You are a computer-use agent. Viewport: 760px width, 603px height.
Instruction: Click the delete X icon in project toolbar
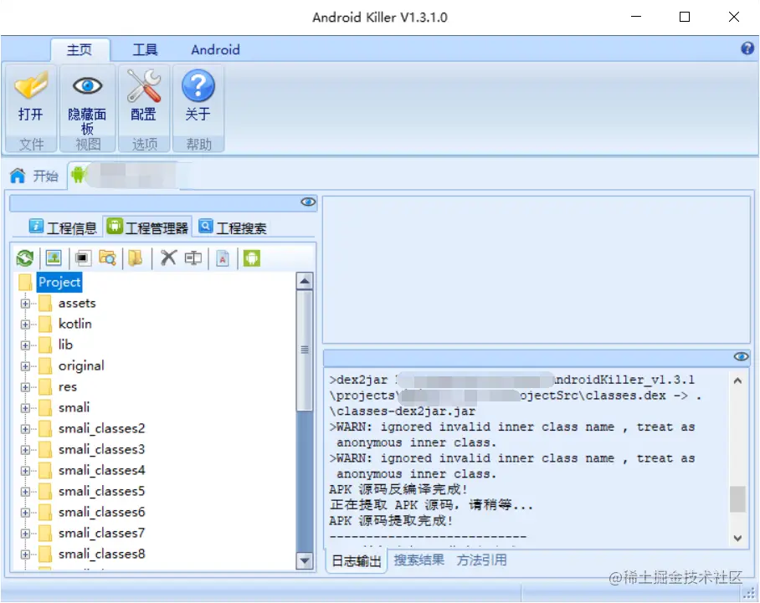click(x=168, y=258)
